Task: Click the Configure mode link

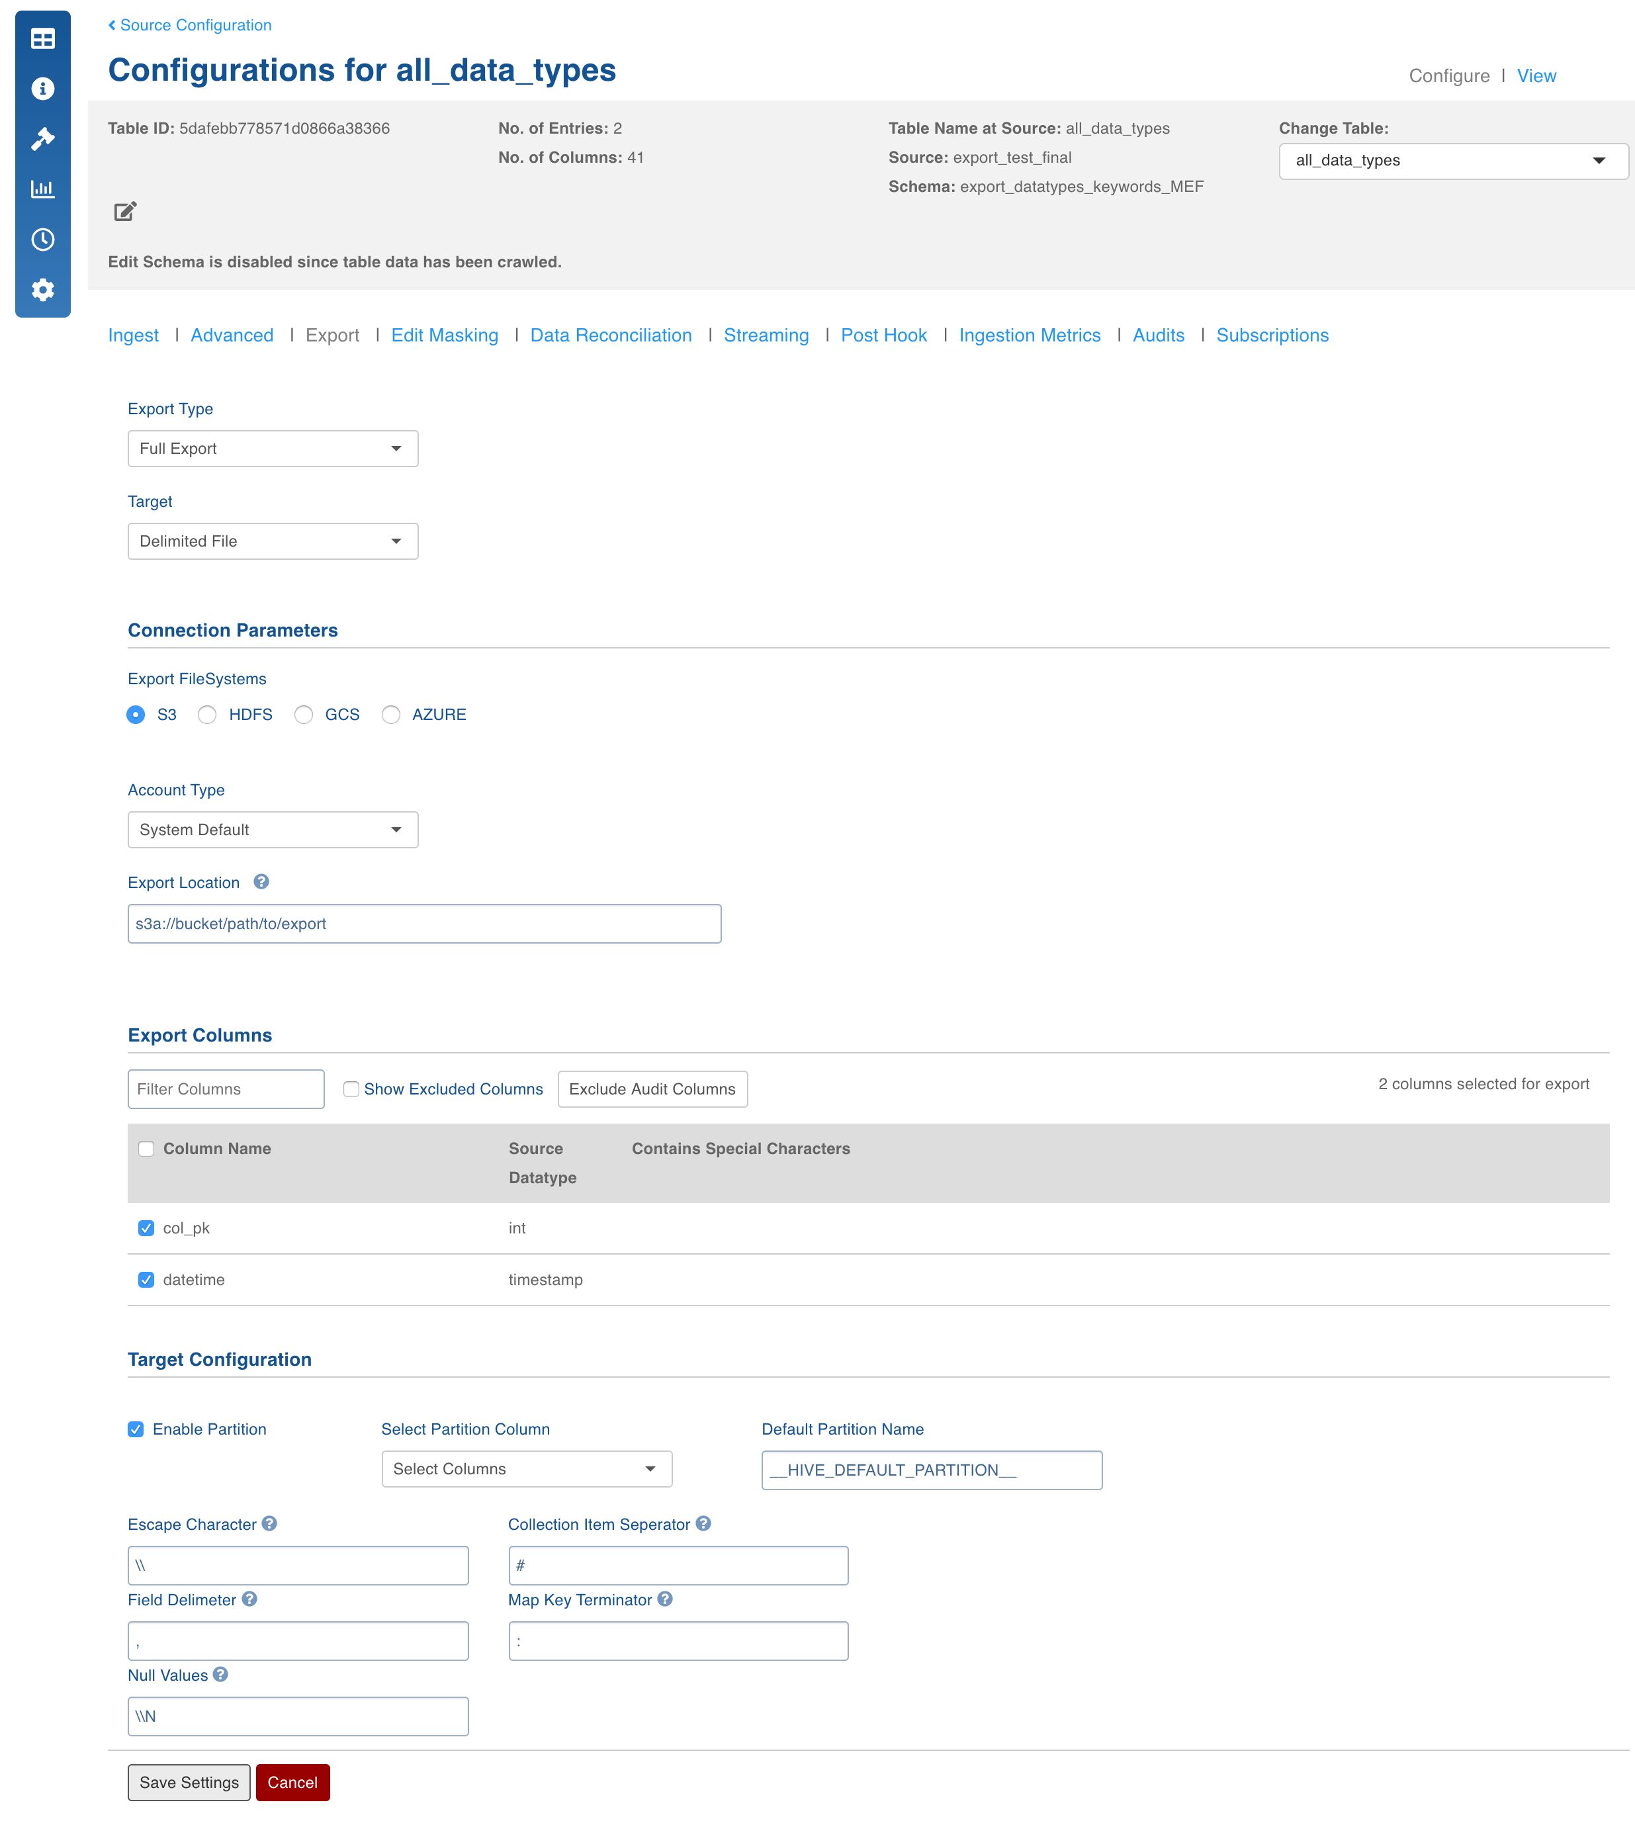Action: tap(1449, 76)
